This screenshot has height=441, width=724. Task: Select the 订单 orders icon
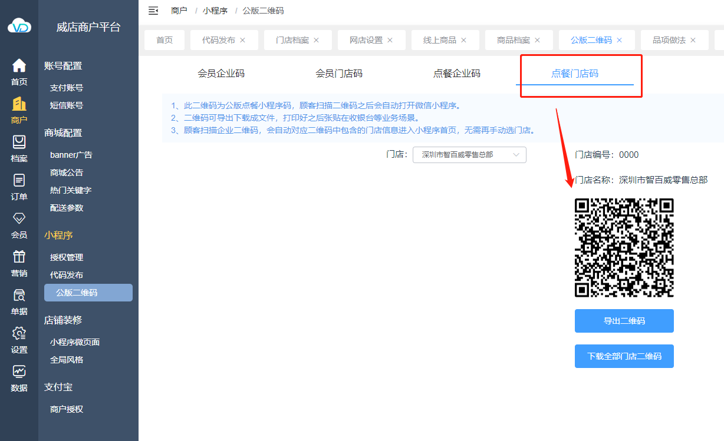click(19, 181)
